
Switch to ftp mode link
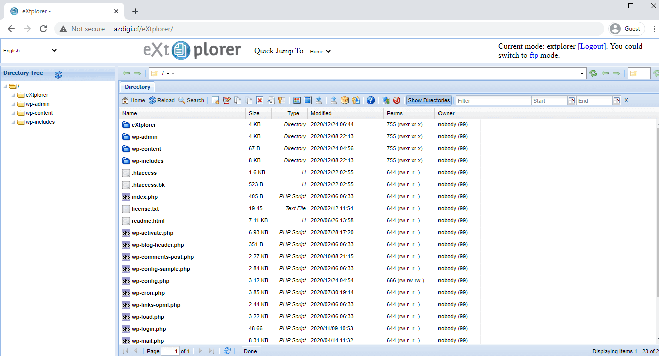(534, 55)
